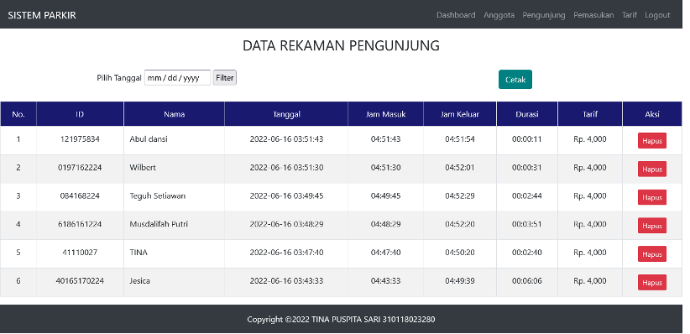This screenshot has height=334, width=690.
Task: Open the Pengunjung menu item
Action: click(544, 15)
